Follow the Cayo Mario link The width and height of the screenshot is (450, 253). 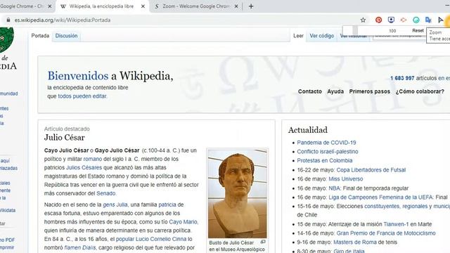(183, 222)
